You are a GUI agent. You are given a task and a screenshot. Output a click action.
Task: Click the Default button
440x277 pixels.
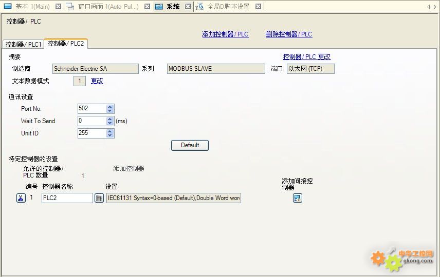tap(190, 145)
